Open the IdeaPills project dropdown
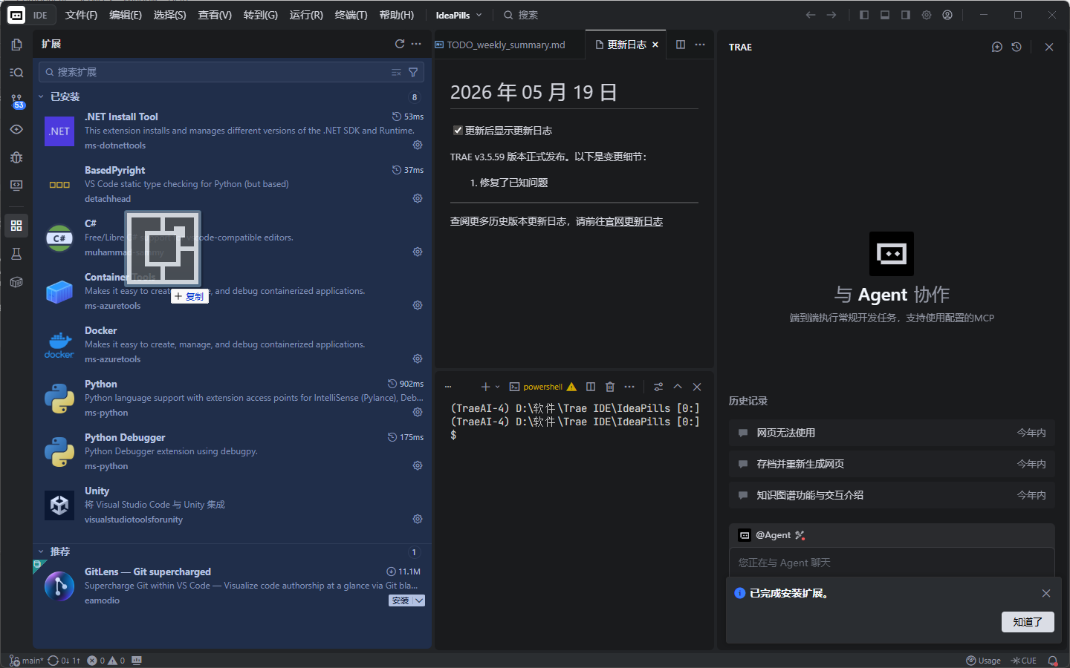Viewport: 1070px width, 668px height. [x=459, y=15]
